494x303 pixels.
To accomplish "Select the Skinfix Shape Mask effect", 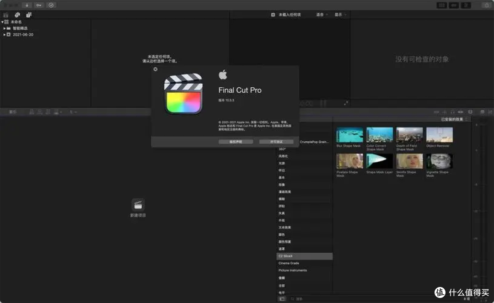I will [x=409, y=161].
